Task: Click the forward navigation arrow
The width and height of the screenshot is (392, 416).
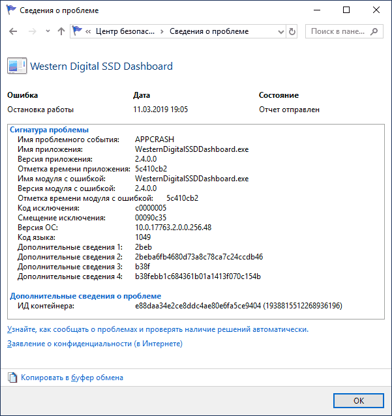Action: point(33,31)
